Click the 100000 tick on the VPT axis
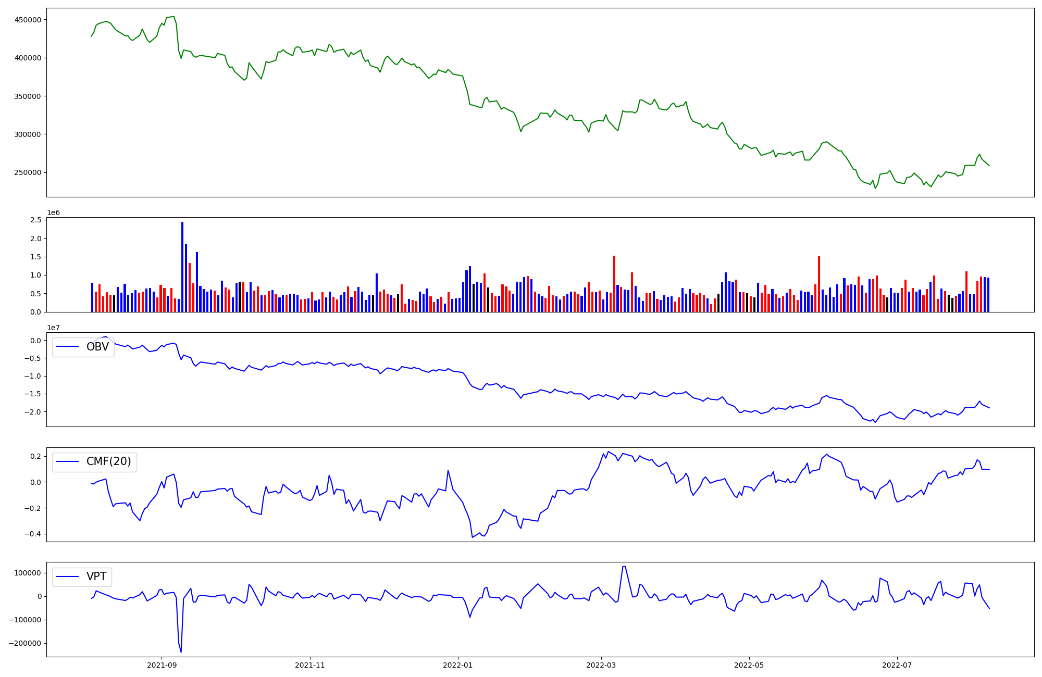The width and height of the screenshot is (1042, 677). pos(28,573)
